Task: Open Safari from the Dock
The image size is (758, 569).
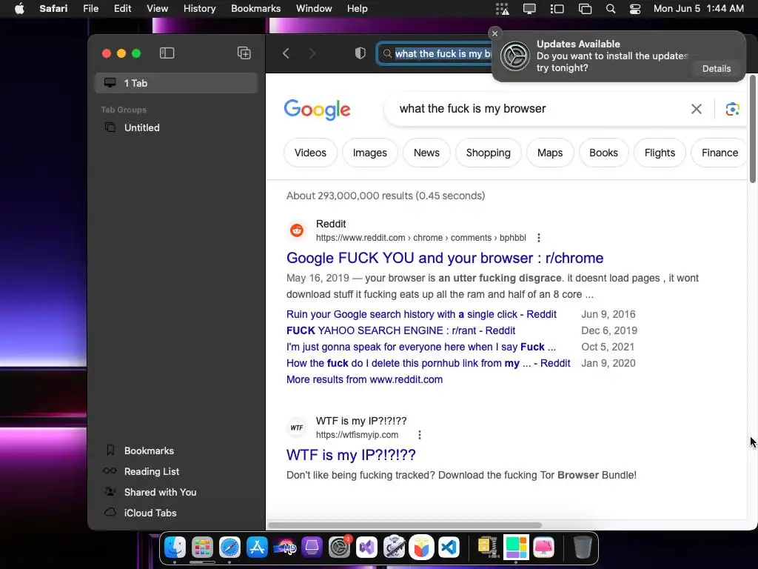Action: pyautogui.click(x=229, y=548)
